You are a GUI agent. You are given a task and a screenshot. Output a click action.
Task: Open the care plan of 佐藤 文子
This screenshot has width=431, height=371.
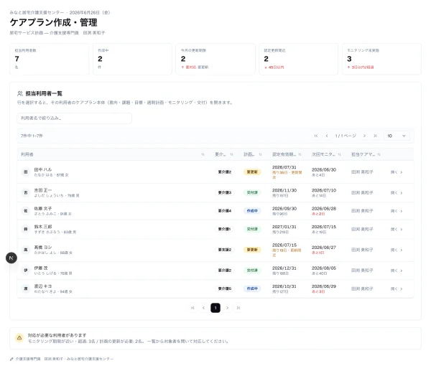click(x=397, y=211)
